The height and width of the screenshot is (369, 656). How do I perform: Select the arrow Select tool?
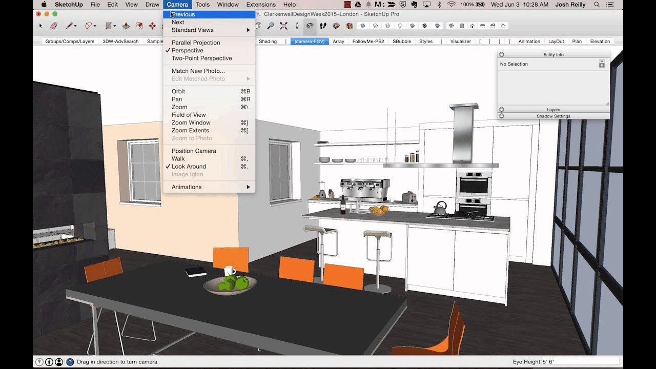pos(40,26)
